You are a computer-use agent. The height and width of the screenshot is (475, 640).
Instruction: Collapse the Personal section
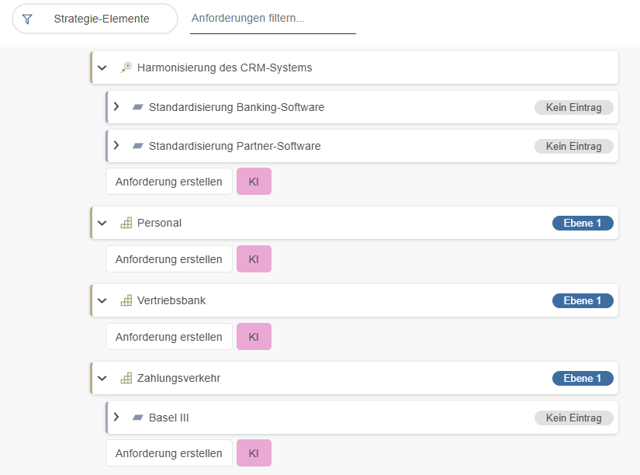point(102,223)
